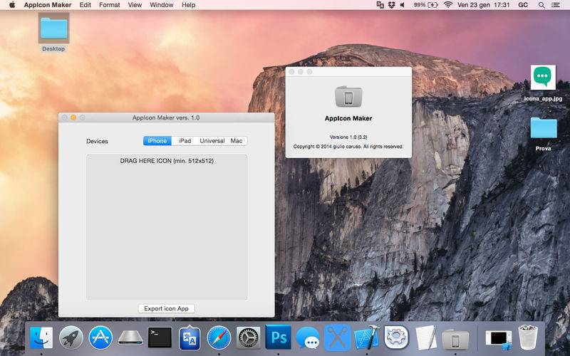The image size is (570, 356).
Task: Click the Devices label
Action: 97,141
